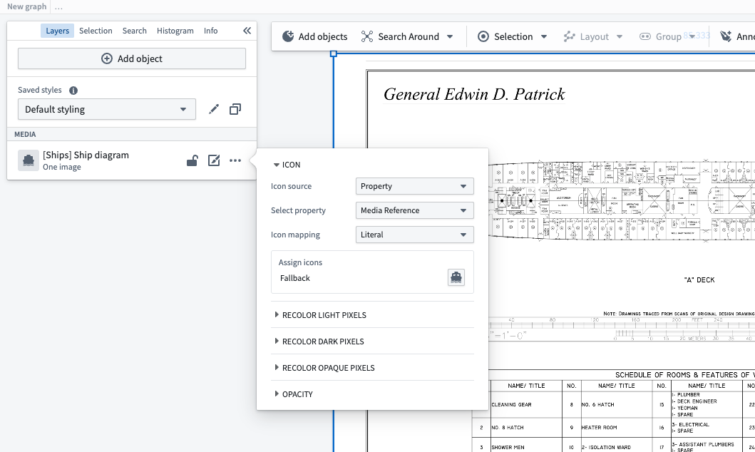Image resolution: width=755 pixels, height=452 pixels.
Task: Show info about Saved styles
Action: click(73, 91)
